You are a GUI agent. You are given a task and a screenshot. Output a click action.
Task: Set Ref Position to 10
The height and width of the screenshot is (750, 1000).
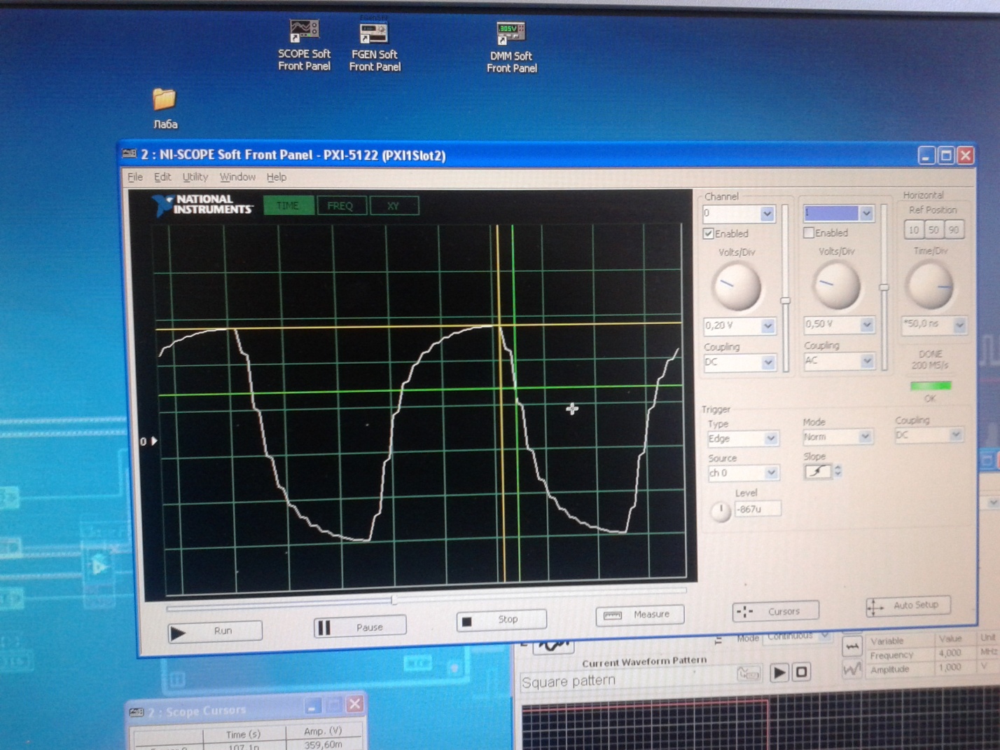tap(914, 230)
